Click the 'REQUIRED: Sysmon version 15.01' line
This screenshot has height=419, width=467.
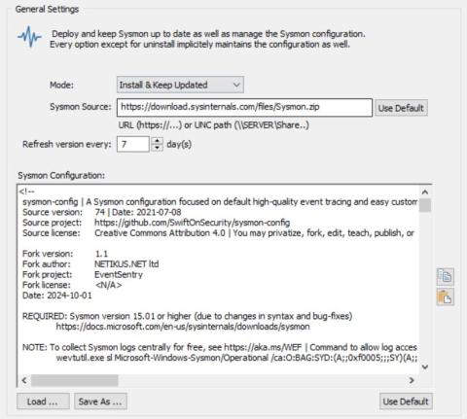tap(187, 316)
